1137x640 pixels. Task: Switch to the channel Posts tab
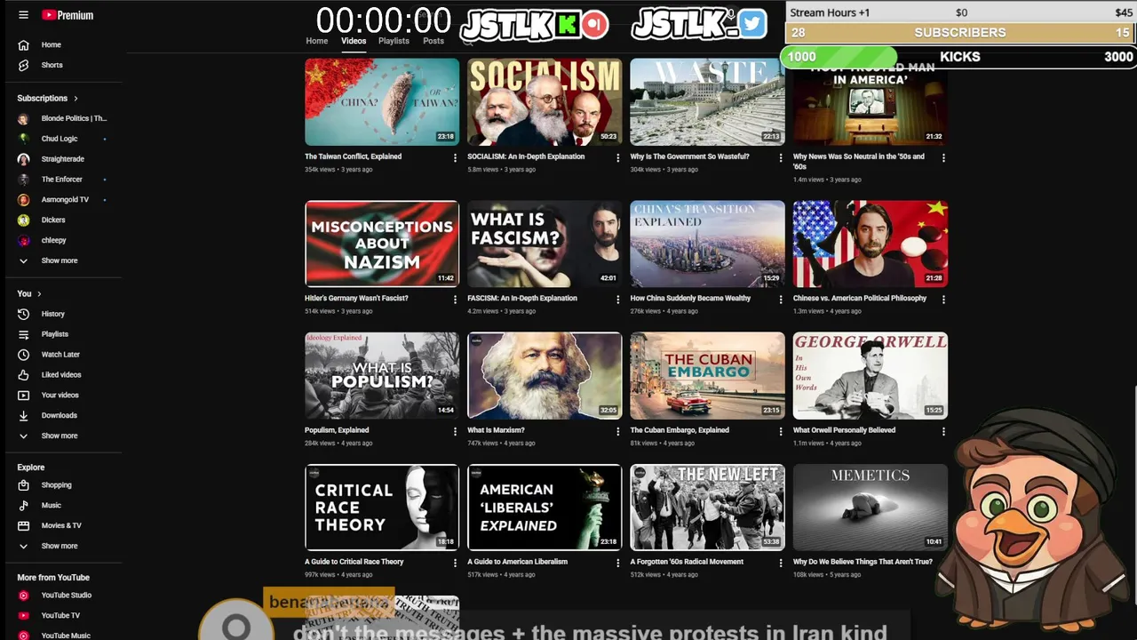tap(433, 41)
